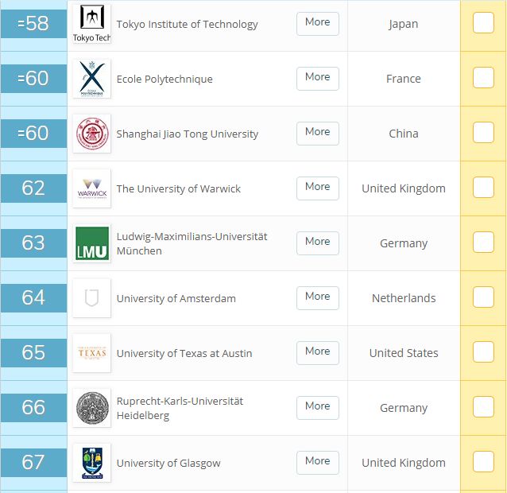Viewport: 507px width, 493px height.
Task: Click the Tokyo Institute of Technology logo
Action: coord(91,24)
